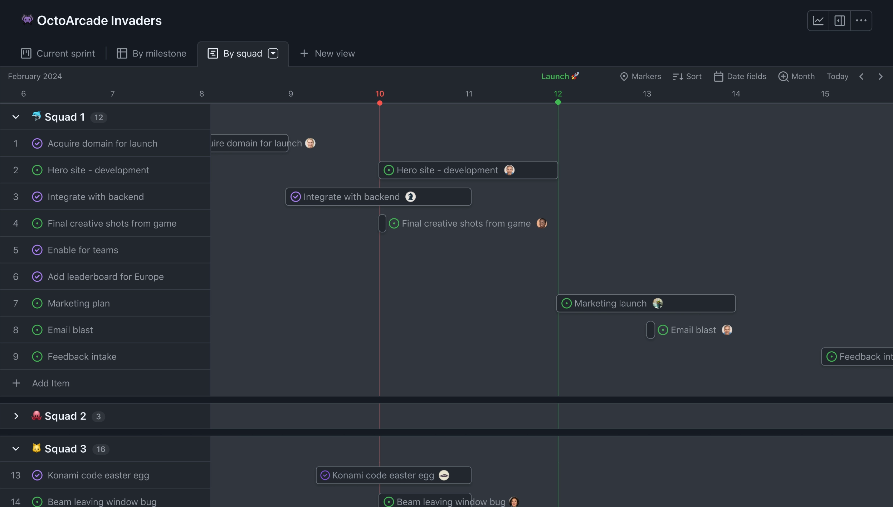
Task: Go to previous timeline period arrow
Action: click(x=862, y=77)
